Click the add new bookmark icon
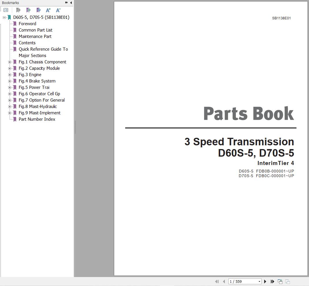The height and width of the screenshot is (286, 309). tap(28, 10)
